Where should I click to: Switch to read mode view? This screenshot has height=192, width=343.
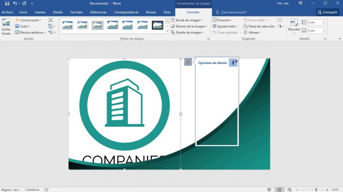coord(269,190)
